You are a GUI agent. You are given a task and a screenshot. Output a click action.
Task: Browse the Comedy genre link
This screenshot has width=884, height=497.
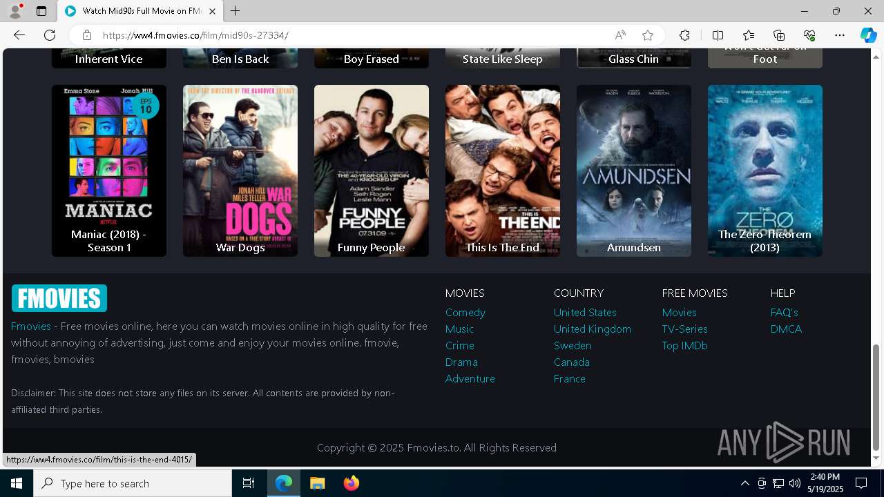coord(465,312)
